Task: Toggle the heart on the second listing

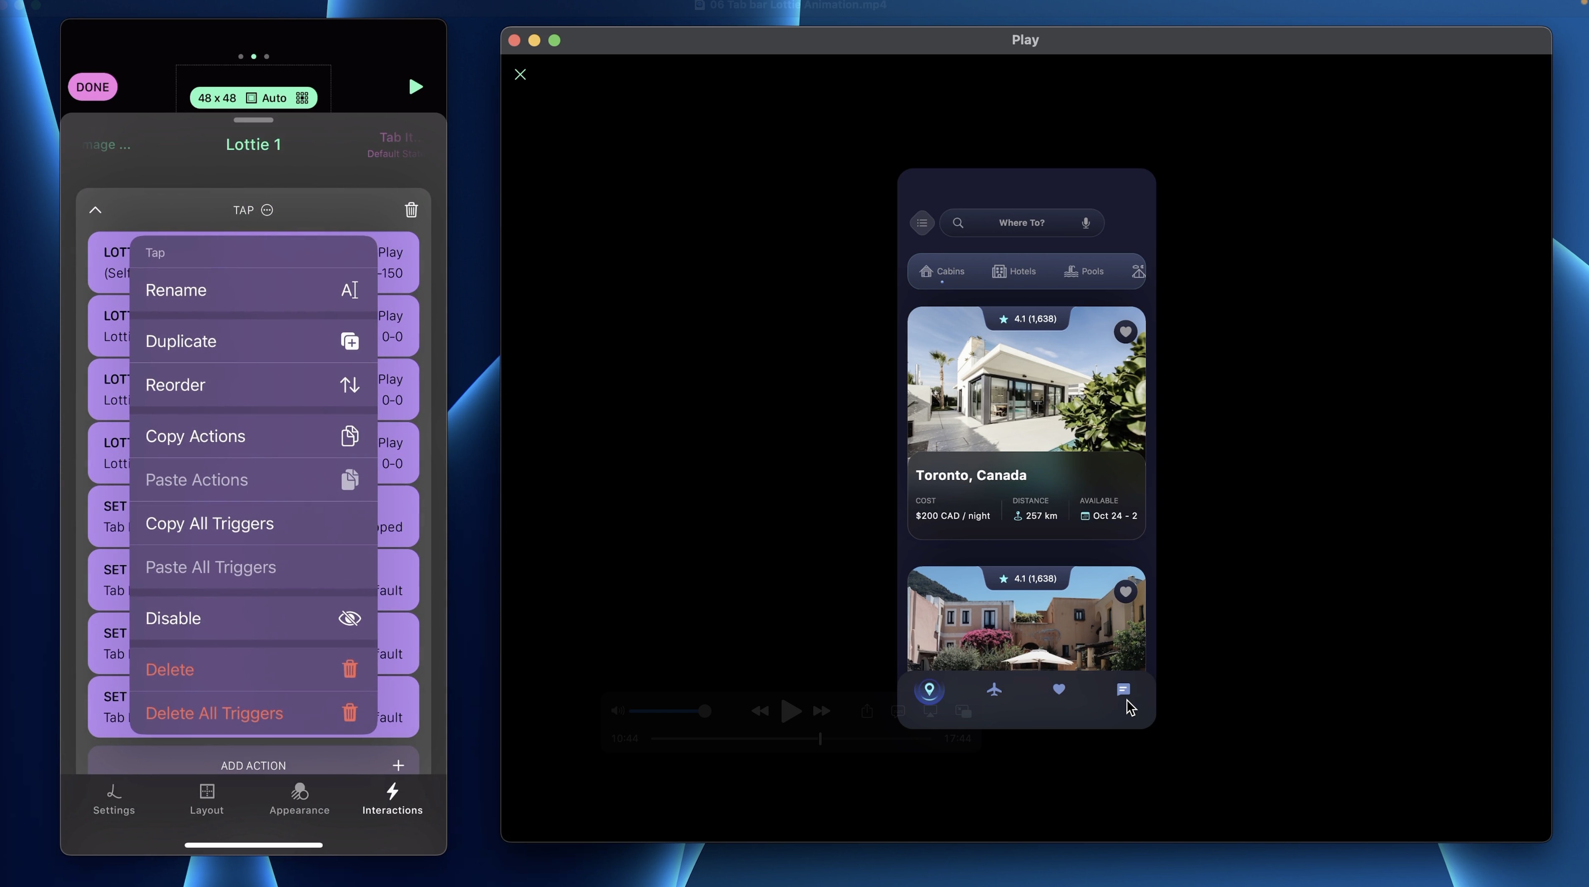Action: click(1125, 592)
